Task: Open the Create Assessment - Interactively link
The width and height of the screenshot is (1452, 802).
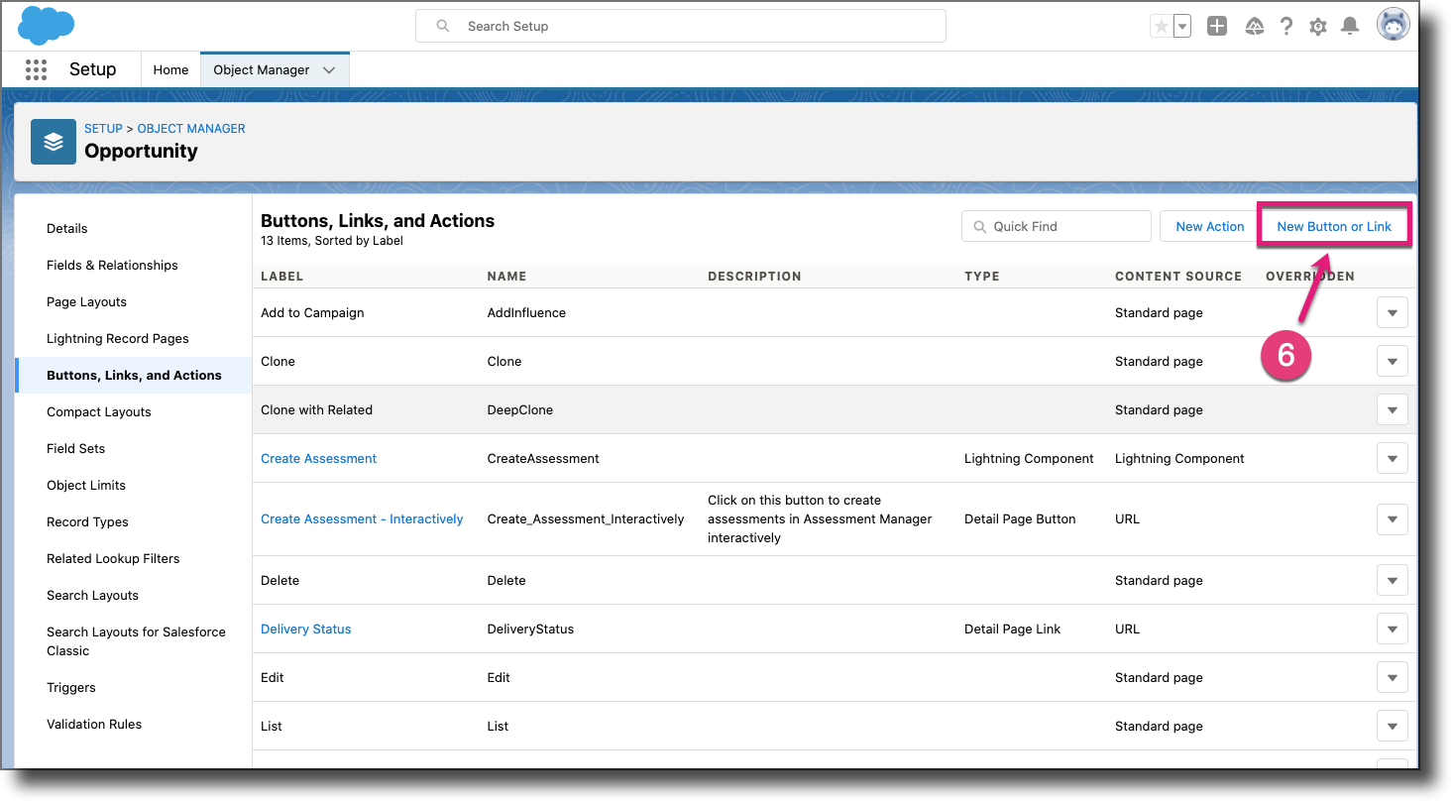Action: (x=362, y=519)
